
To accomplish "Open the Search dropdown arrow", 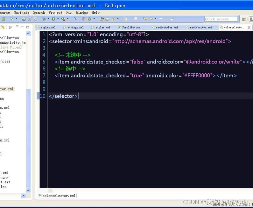I will (118, 19).
